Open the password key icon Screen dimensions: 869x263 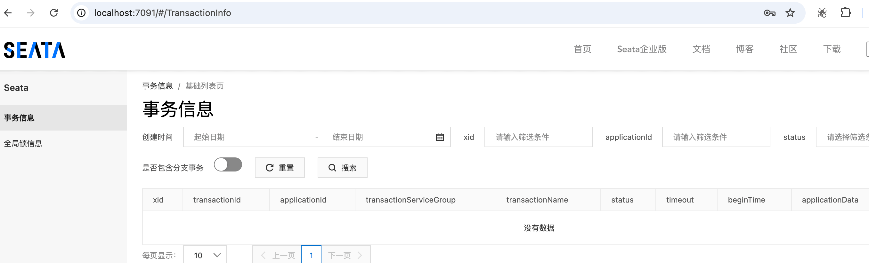point(769,13)
